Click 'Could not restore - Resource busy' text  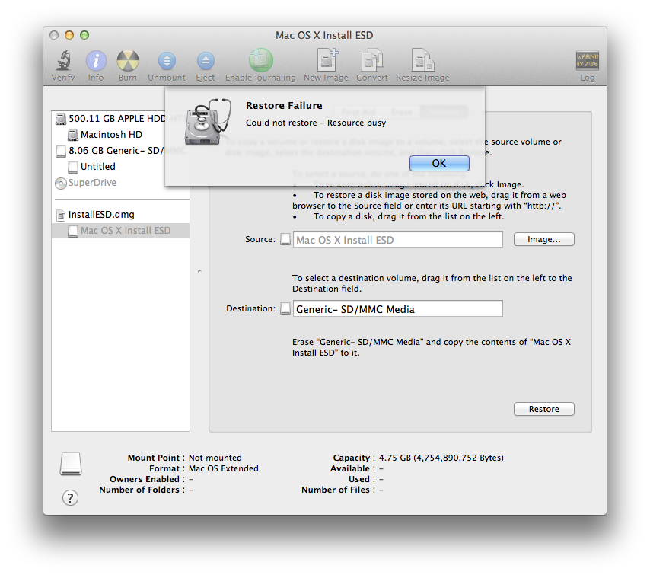(x=315, y=123)
